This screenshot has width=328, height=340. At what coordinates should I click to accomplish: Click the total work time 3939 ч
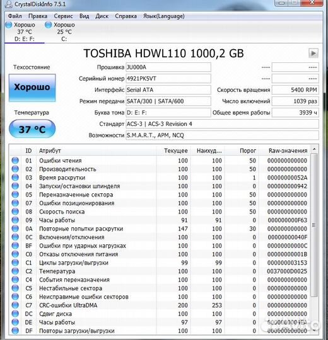point(295,113)
